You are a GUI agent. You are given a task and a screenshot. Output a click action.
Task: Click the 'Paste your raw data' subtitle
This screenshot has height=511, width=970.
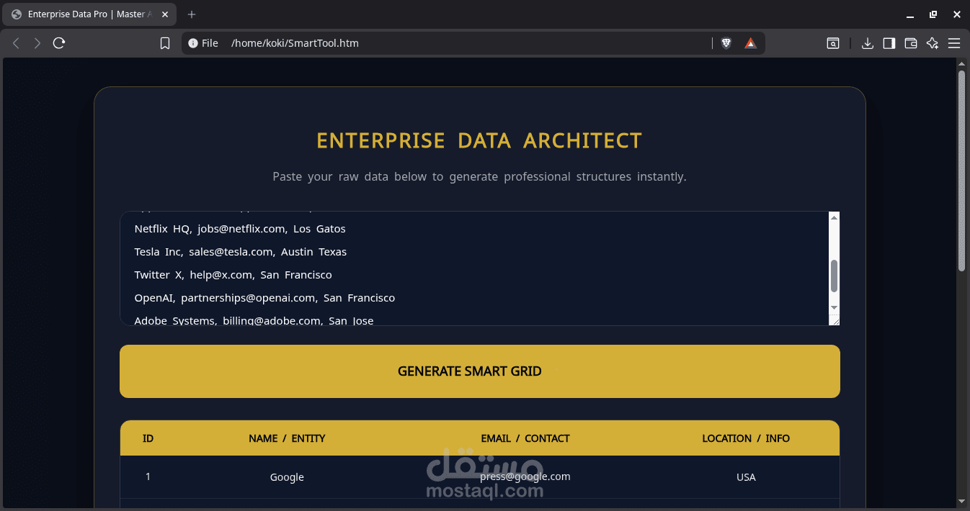tap(479, 176)
